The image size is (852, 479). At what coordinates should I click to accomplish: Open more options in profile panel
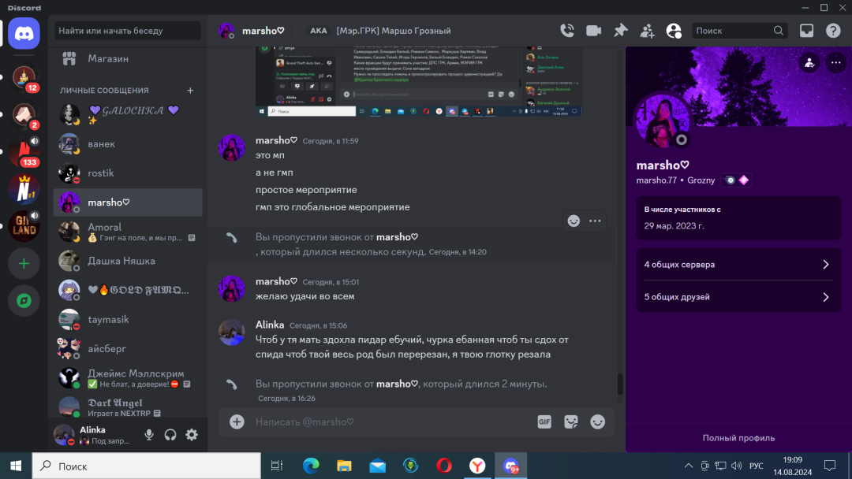point(835,63)
